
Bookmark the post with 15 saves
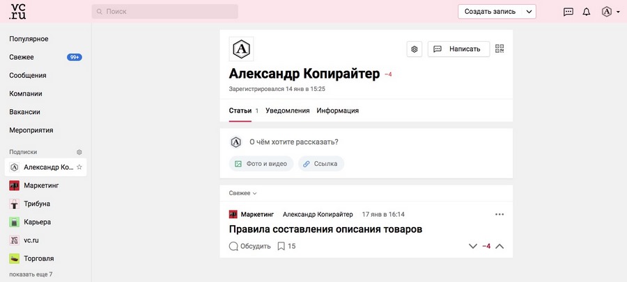pyautogui.click(x=281, y=246)
